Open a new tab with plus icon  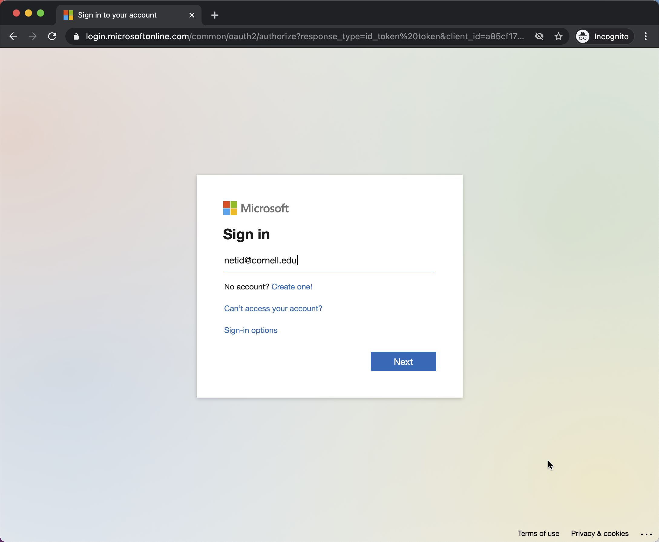(215, 15)
